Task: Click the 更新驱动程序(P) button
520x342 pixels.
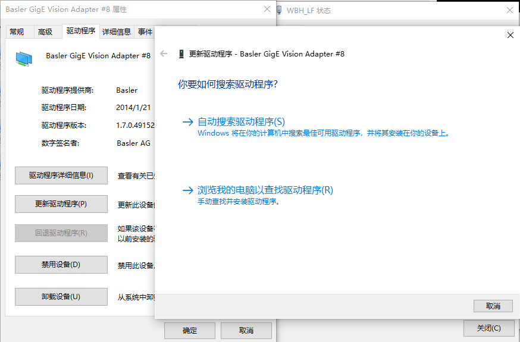Action: coord(61,204)
